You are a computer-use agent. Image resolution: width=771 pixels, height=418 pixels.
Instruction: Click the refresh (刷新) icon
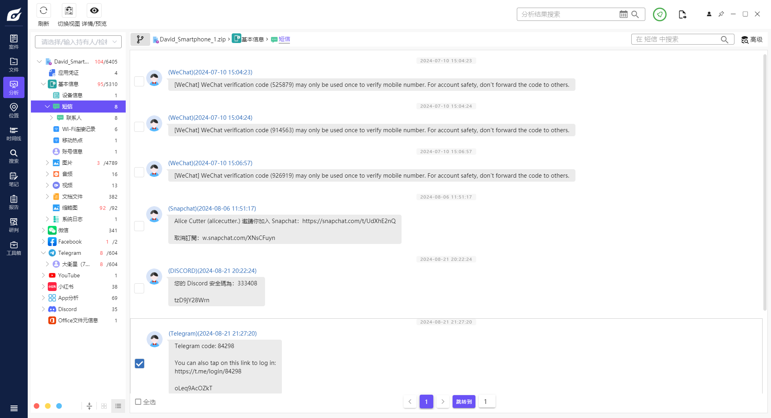point(43,10)
